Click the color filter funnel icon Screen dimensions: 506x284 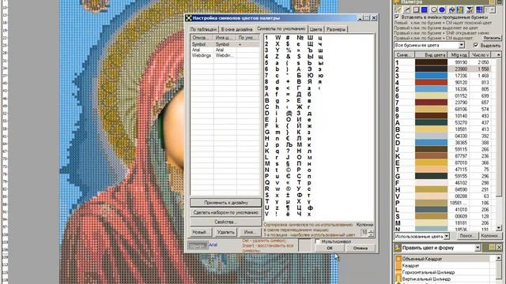tap(470, 9)
